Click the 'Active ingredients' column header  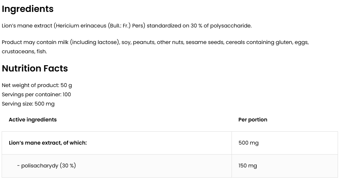point(32,120)
